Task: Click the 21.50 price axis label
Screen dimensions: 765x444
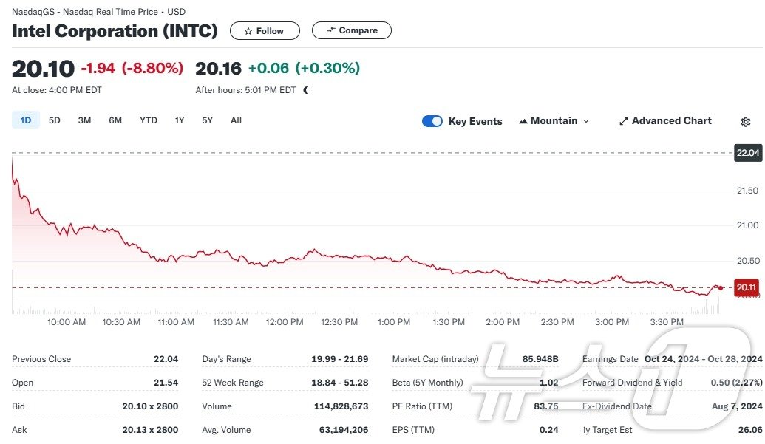Action: (x=747, y=191)
